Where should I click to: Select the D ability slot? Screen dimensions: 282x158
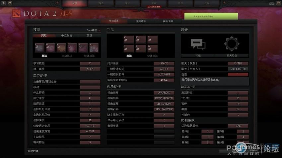72,48
